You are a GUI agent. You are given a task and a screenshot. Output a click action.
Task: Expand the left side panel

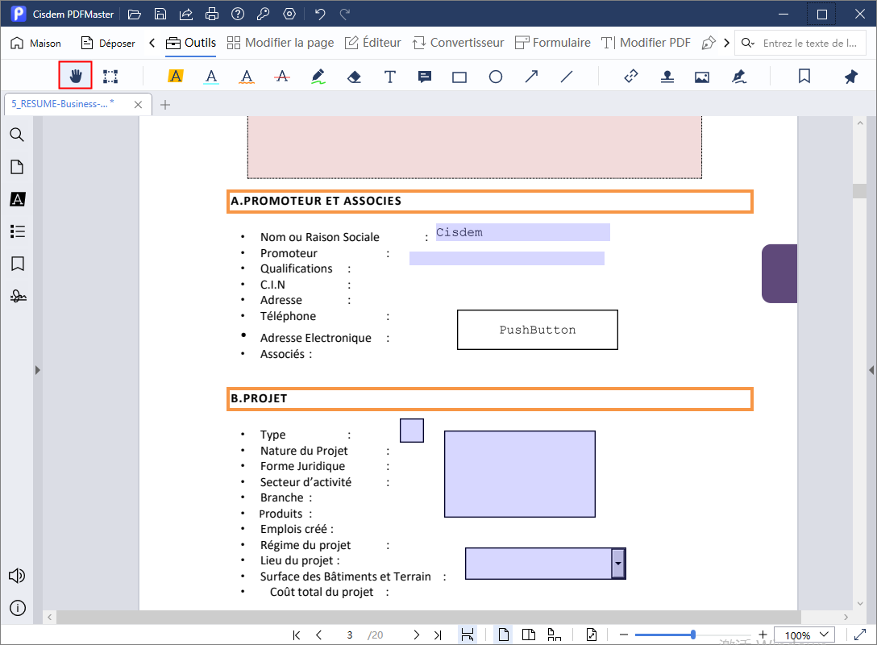37,370
